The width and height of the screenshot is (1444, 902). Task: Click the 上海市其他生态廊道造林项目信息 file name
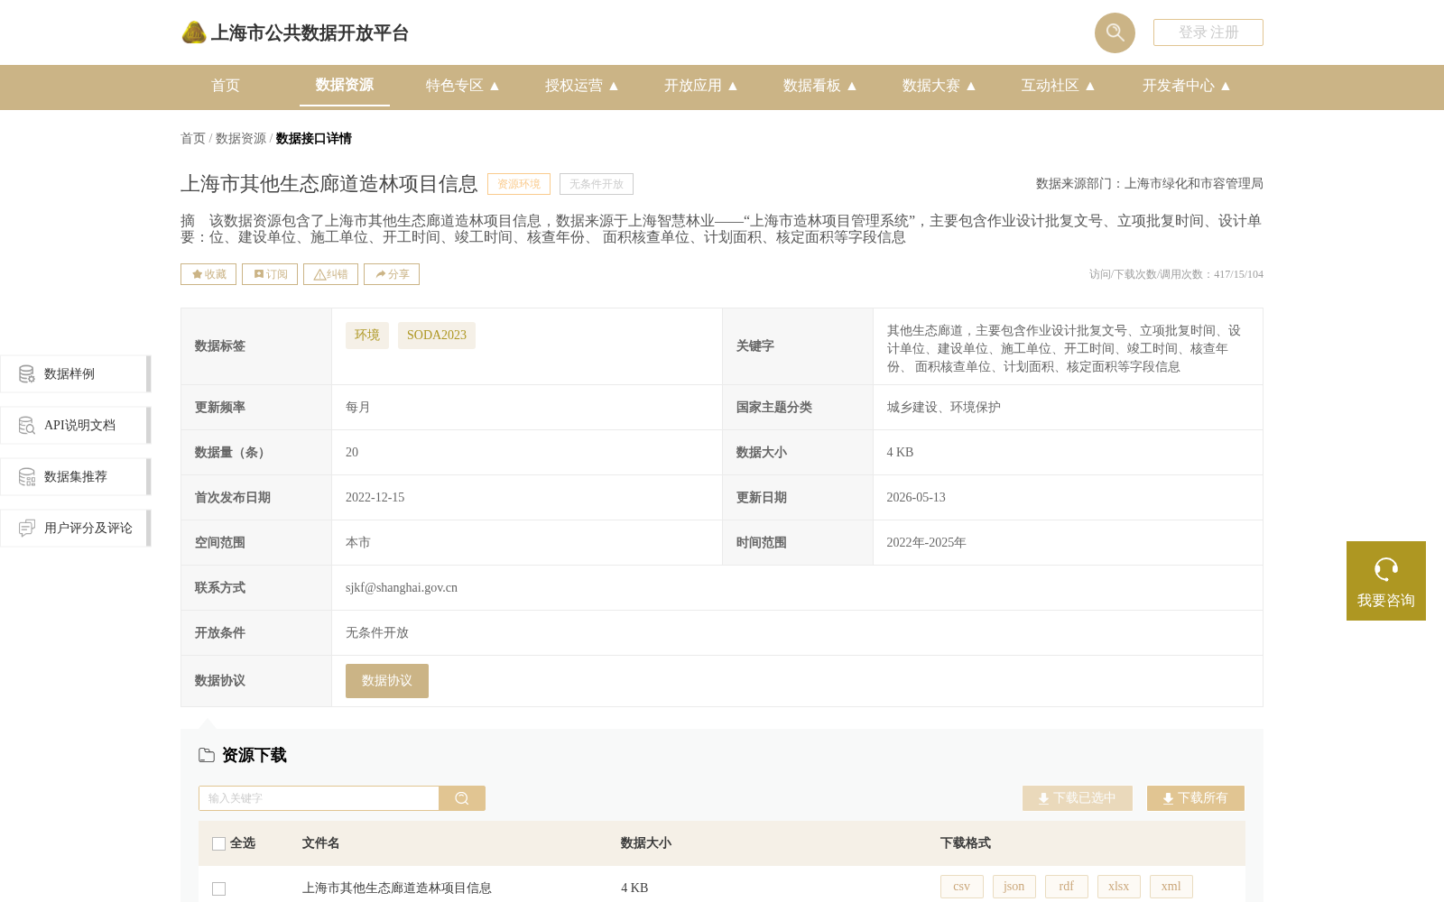pyautogui.click(x=397, y=888)
